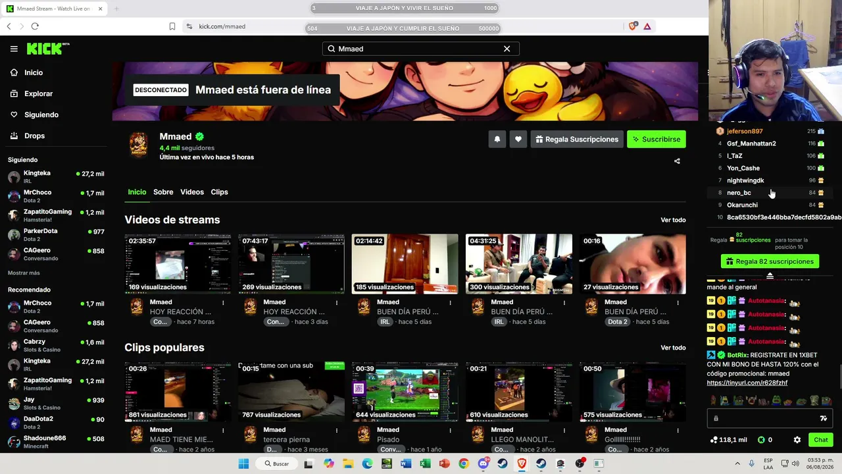This screenshot has width=842, height=474.
Task: Open ParkerDota channel in sidebar
Action: pyautogui.click(x=55, y=234)
